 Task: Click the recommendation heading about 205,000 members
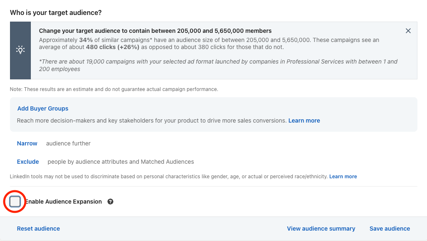pos(155,31)
